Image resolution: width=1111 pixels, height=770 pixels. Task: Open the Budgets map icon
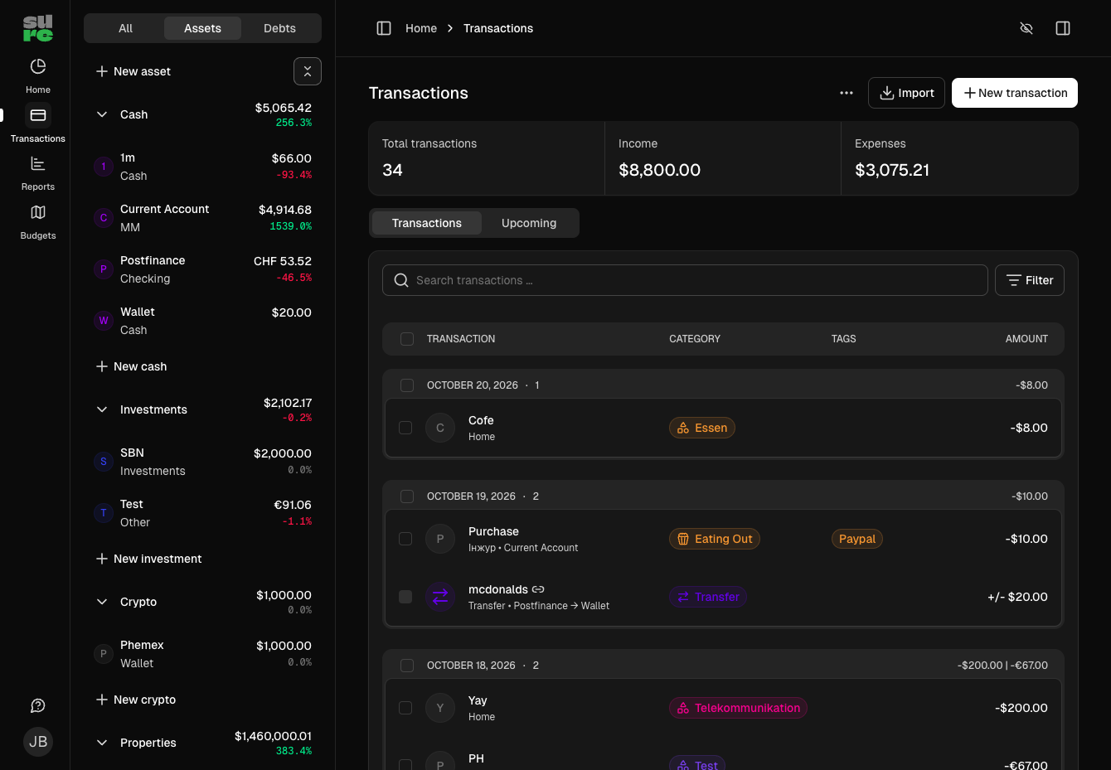click(38, 212)
